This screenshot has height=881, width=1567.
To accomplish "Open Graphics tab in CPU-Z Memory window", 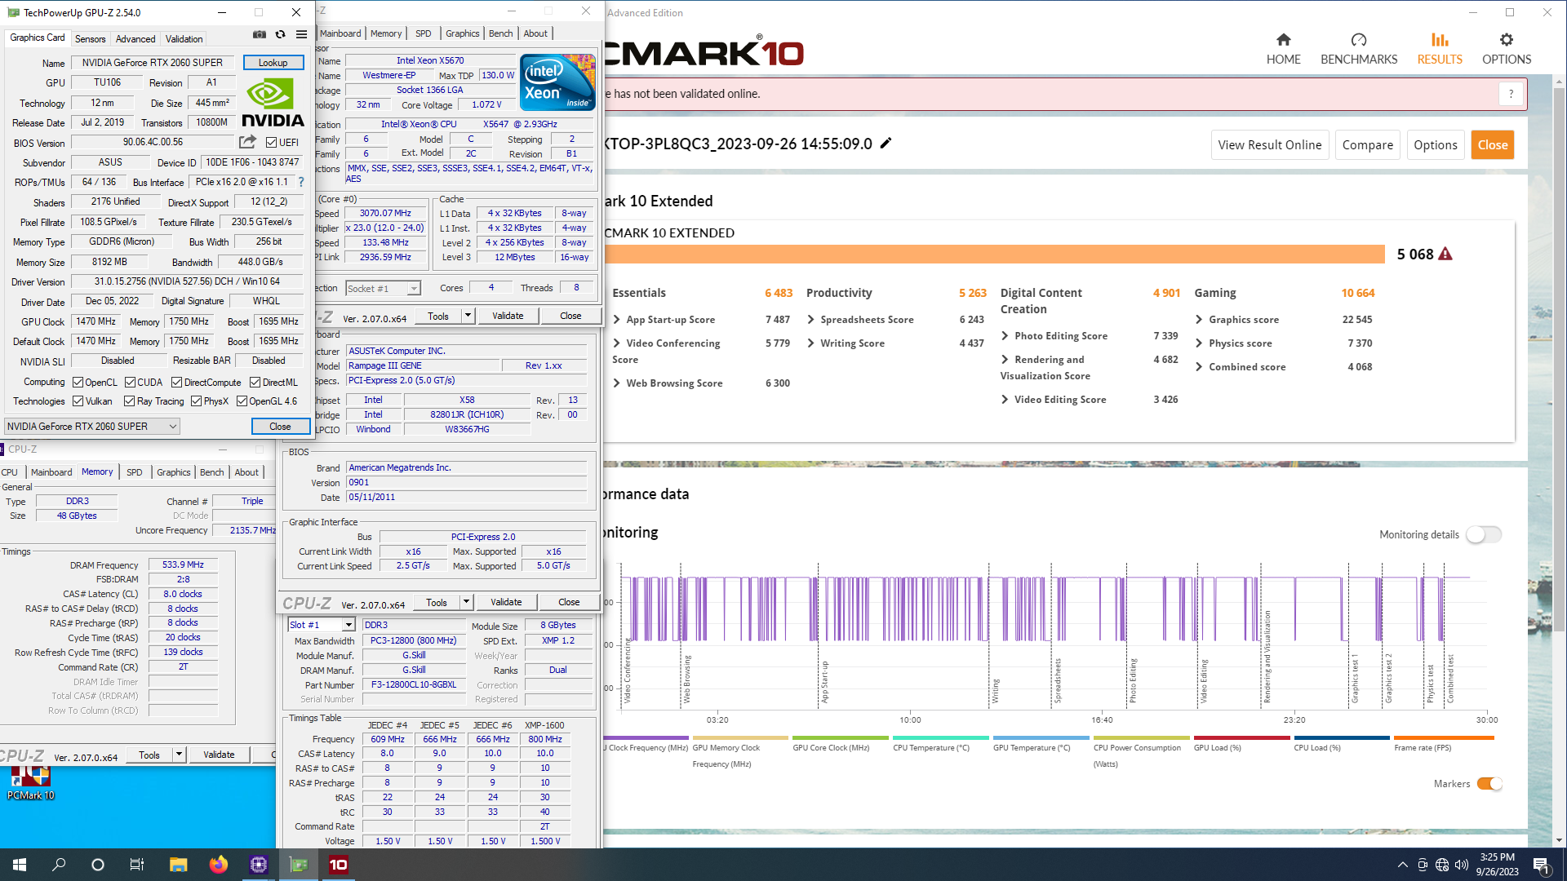I will (x=173, y=472).
